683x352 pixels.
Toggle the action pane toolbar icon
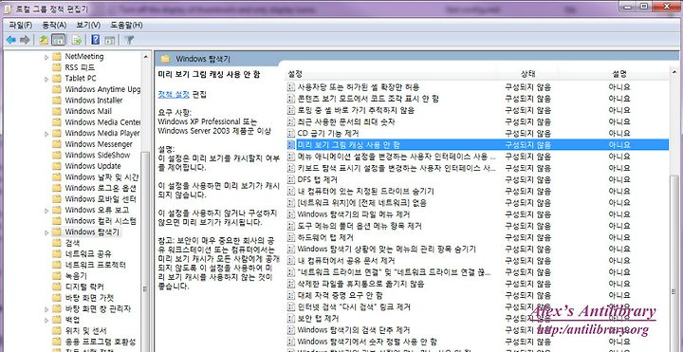[x=110, y=40]
